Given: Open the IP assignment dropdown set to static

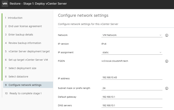Looking at the screenshot, I should (132, 53).
